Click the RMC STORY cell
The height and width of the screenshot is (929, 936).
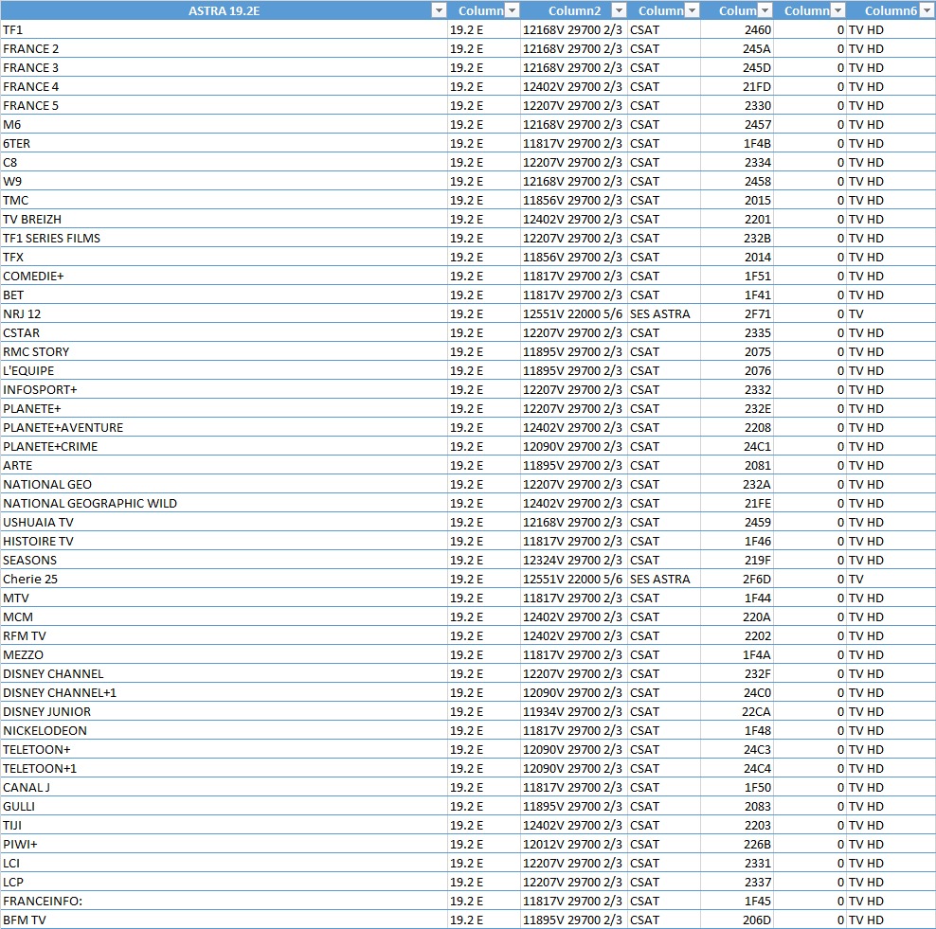click(224, 352)
